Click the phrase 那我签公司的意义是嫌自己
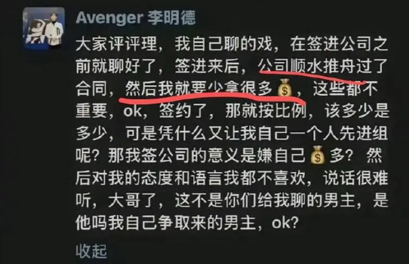Screen dimensions: 409x264 tap(207, 155)
